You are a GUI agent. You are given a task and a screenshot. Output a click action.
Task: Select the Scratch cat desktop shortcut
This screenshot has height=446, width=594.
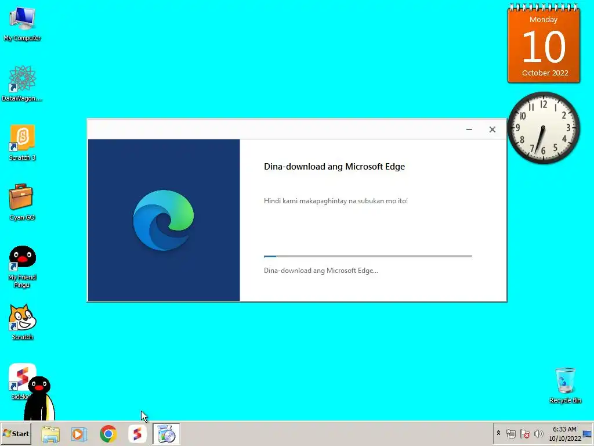22,322
